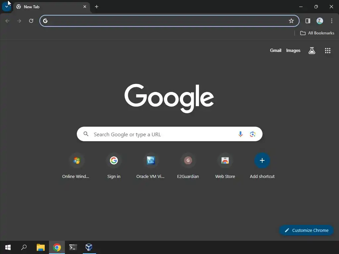Open the terminal from taskbar

coord(73,247)
